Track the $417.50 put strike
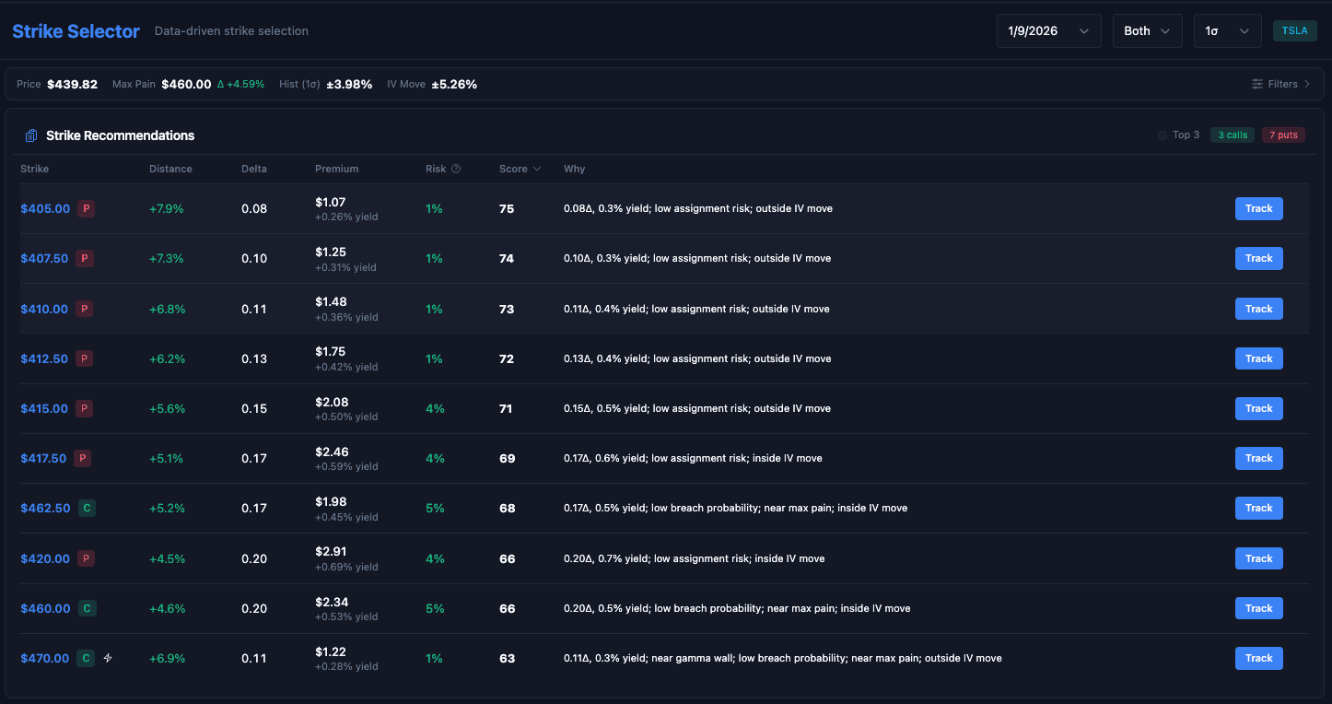 [x=1258, y=458]
